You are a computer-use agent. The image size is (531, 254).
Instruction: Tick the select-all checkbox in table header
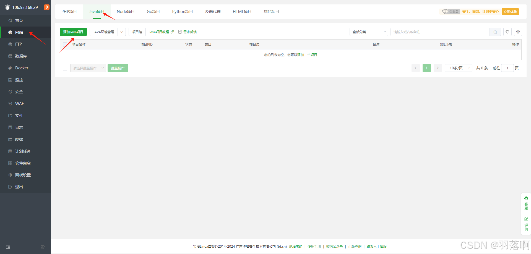tap(65, 44)
